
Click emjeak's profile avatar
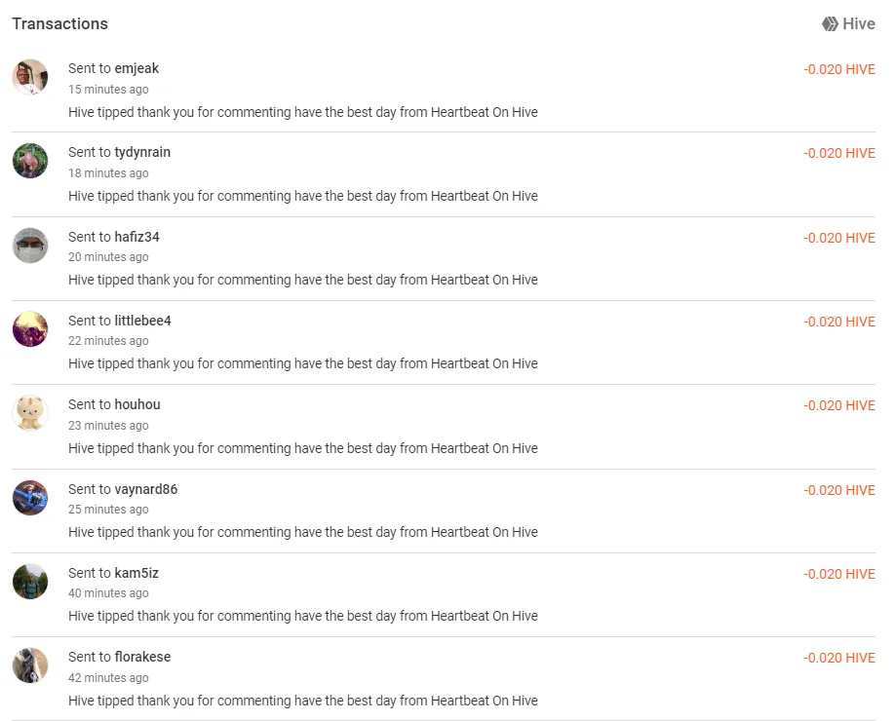click(30, 77)
